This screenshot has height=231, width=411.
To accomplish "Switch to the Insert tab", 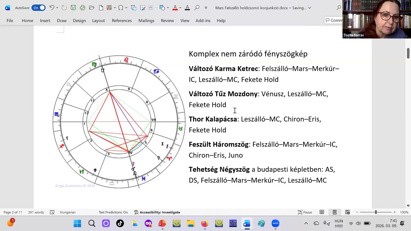I will click(45, 21).
